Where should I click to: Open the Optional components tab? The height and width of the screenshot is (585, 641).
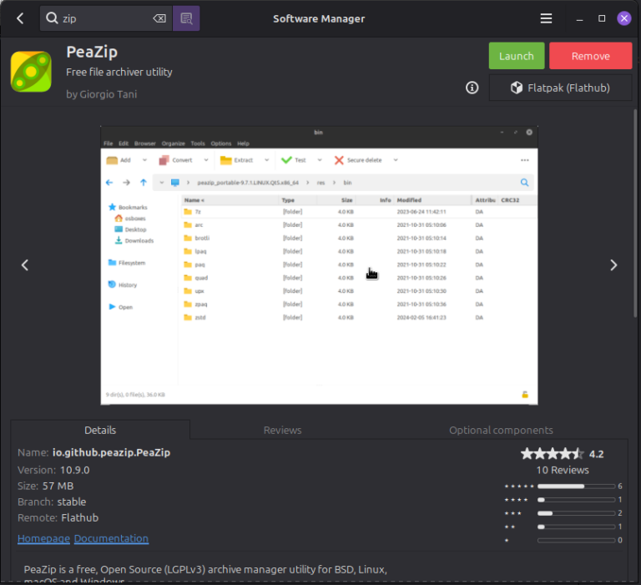[x=501, y=430]
